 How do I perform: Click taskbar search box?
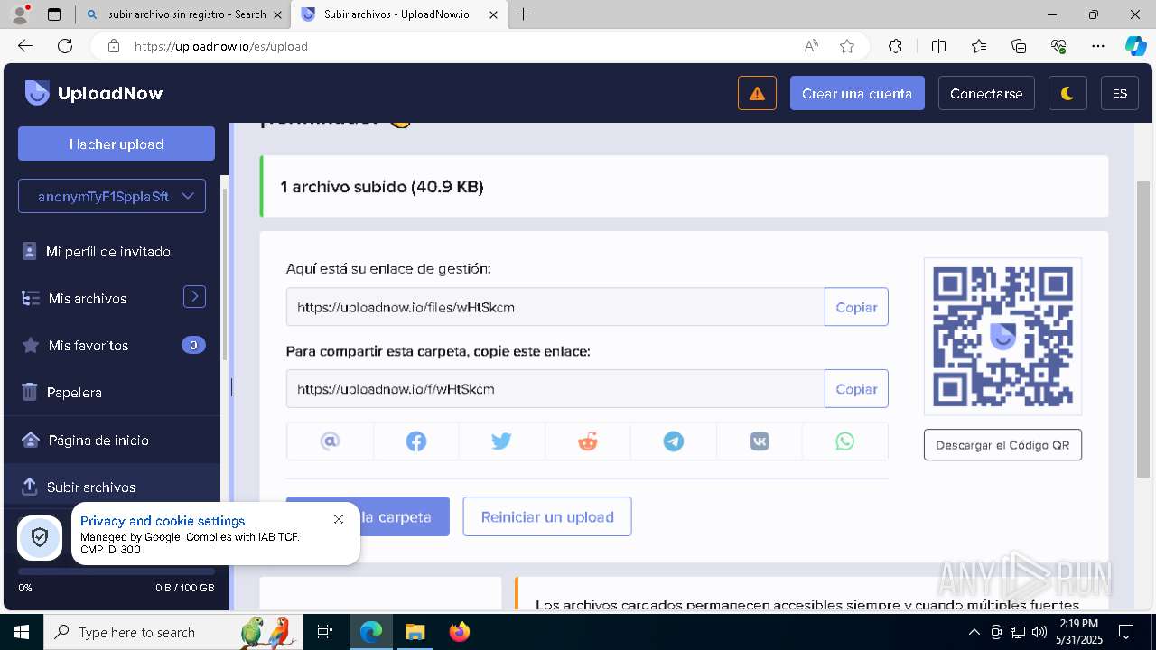(173, 632)
